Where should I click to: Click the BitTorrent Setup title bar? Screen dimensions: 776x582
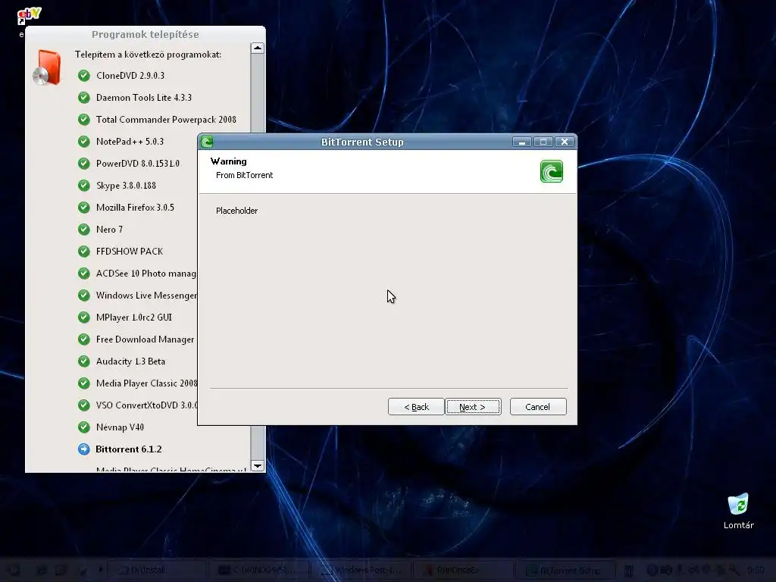362,142
